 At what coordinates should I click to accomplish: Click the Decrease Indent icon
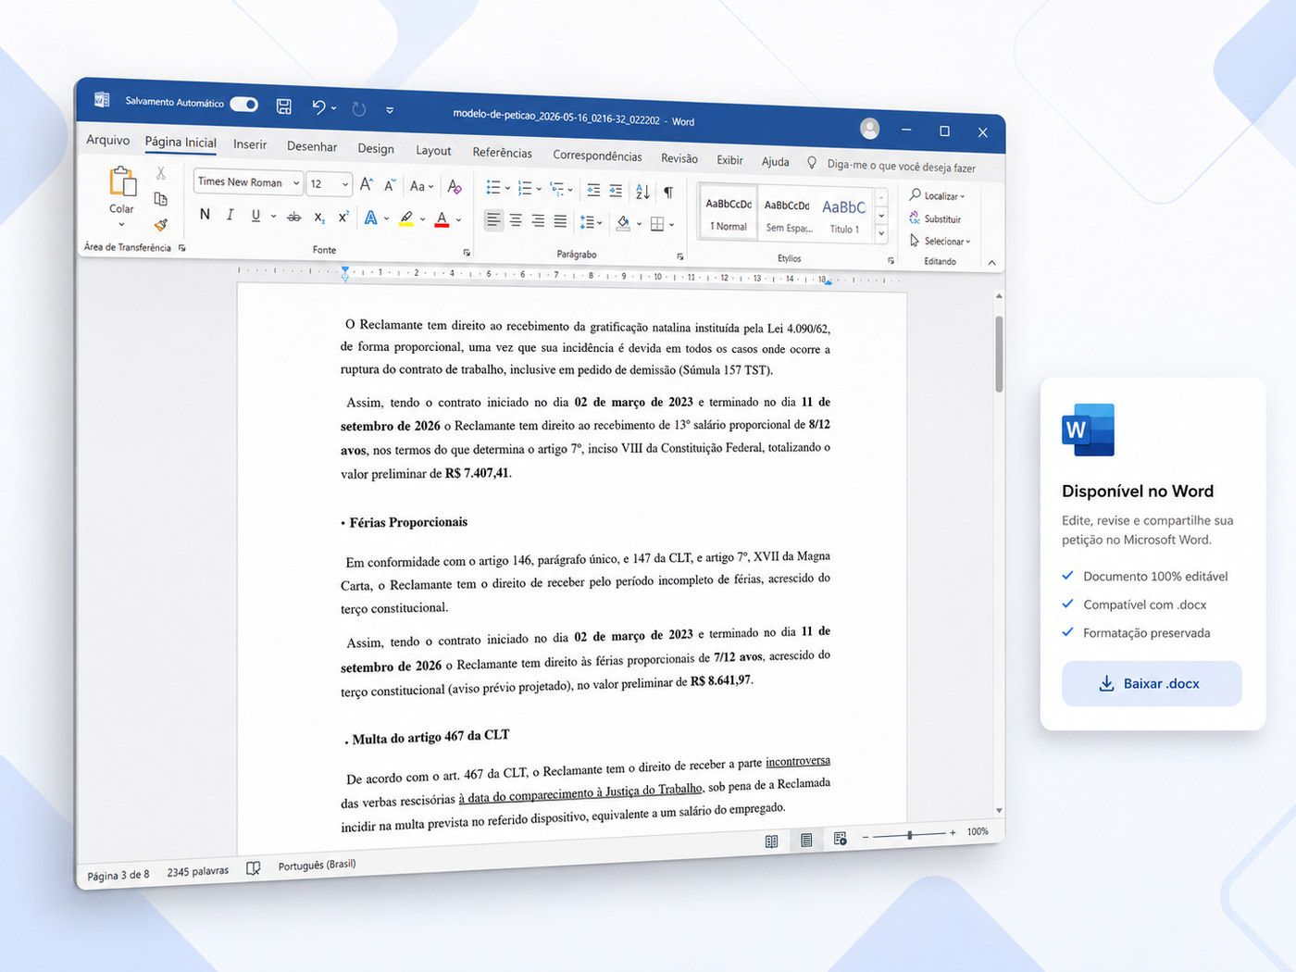(x=593, y=191)
